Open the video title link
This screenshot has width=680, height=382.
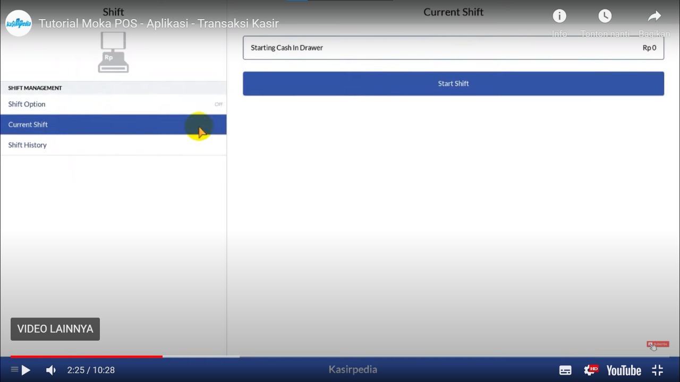coord(159,23)
